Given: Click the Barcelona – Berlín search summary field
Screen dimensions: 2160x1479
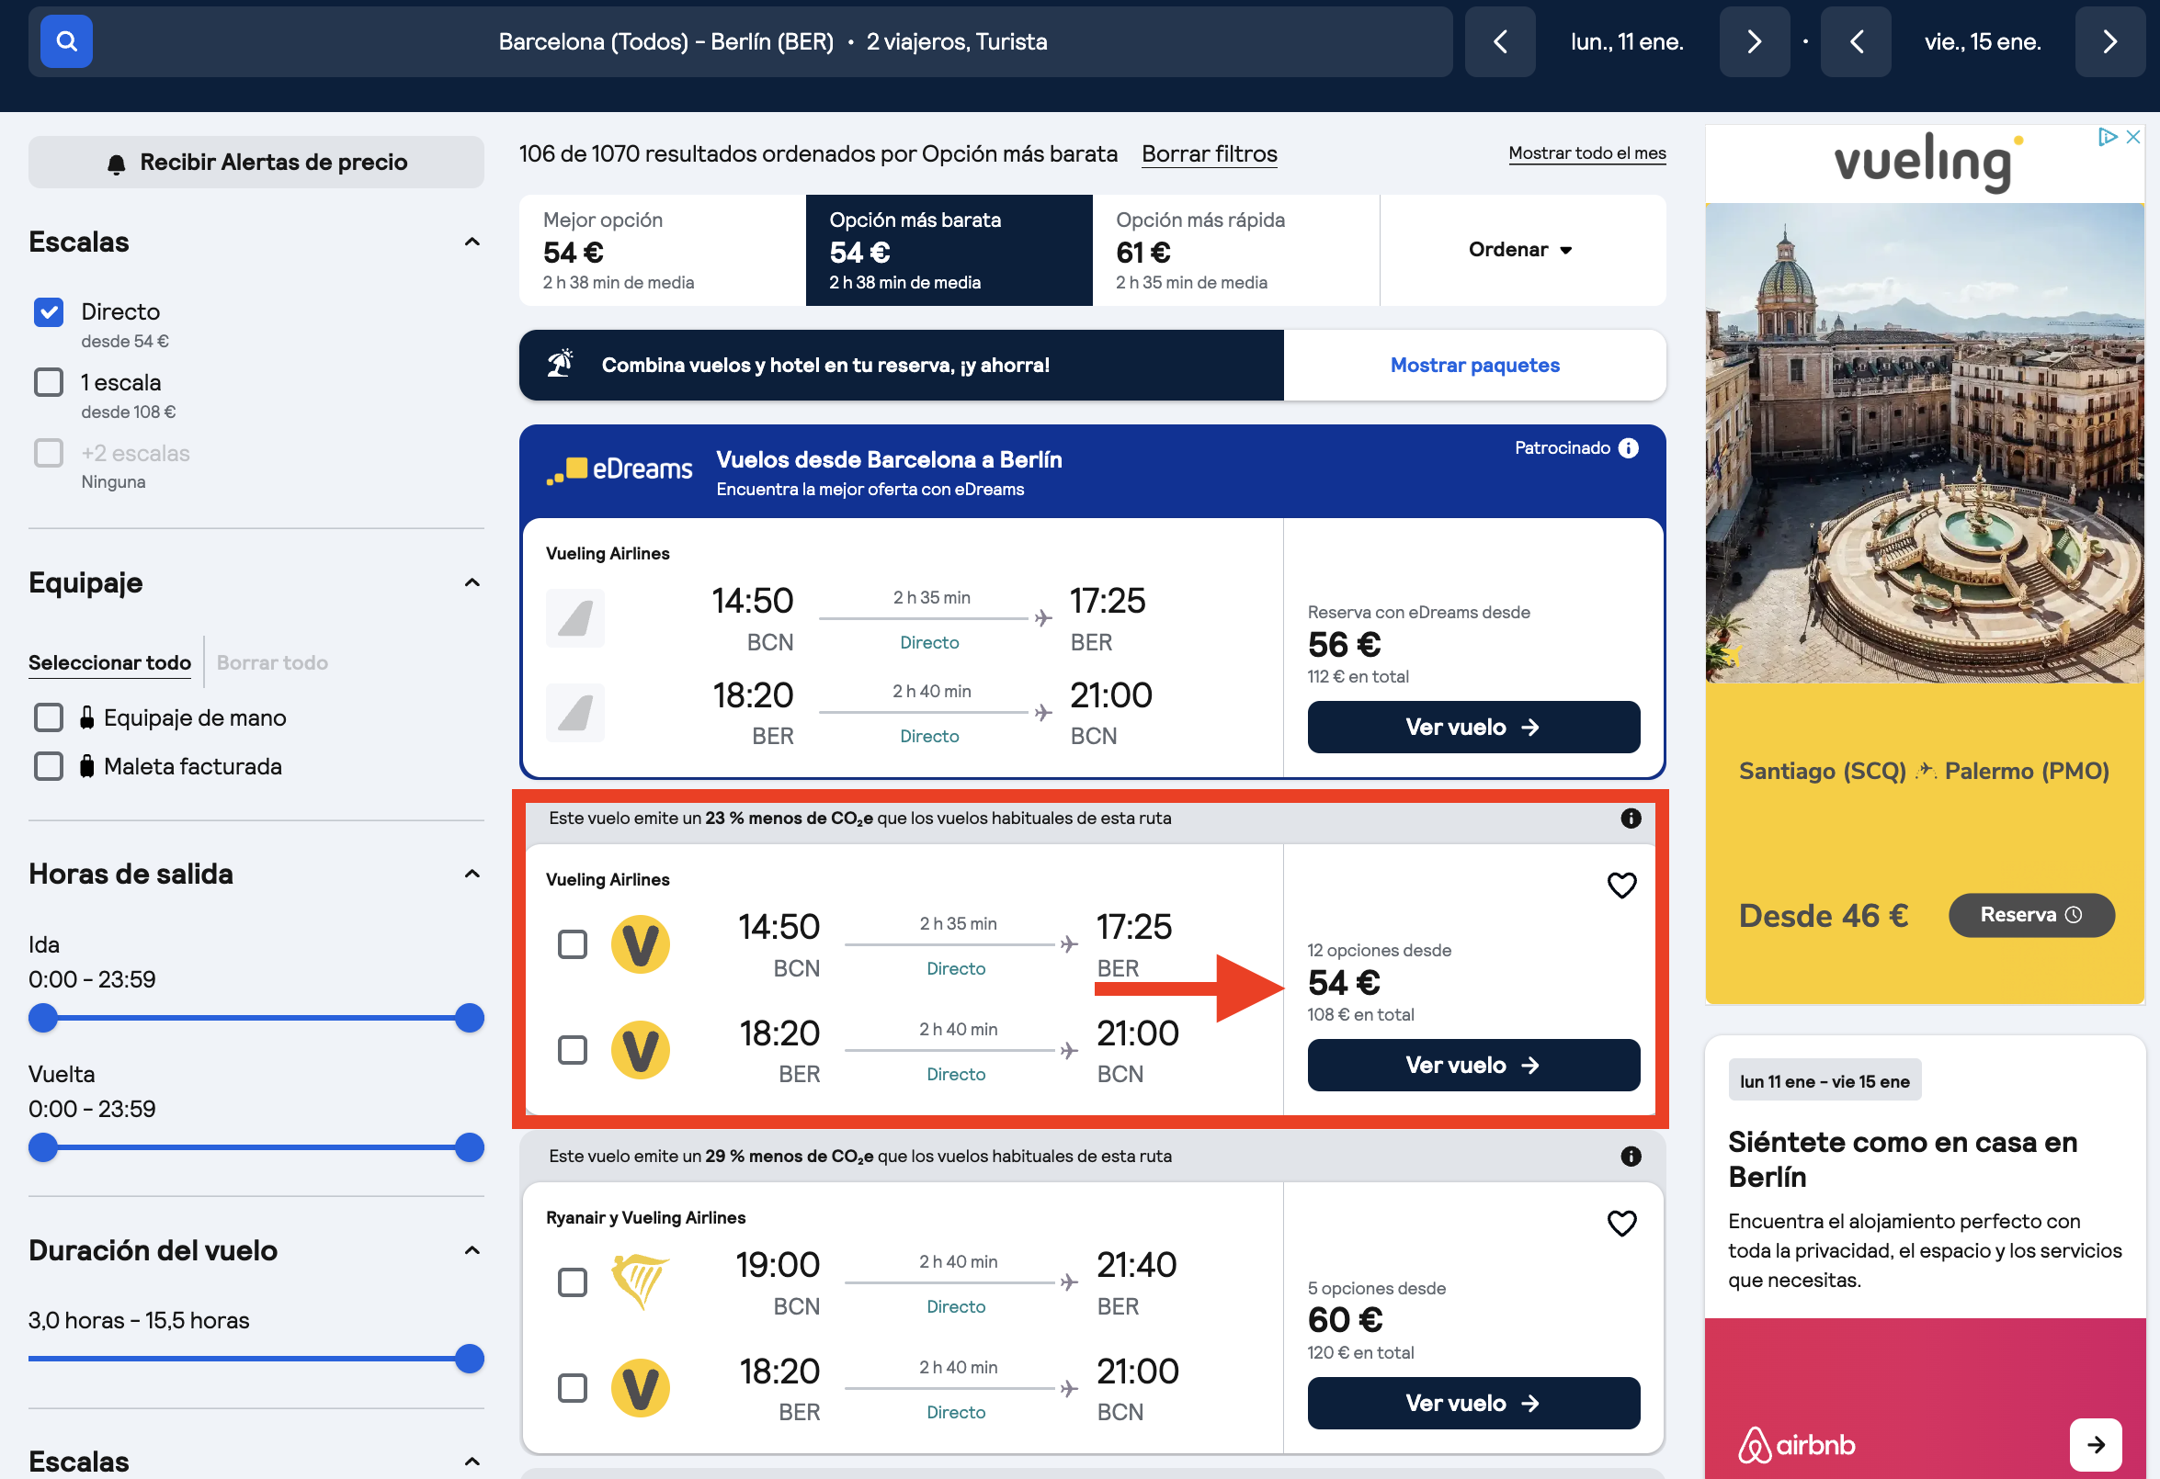Looking at the screenshot, I should (740, 42).
